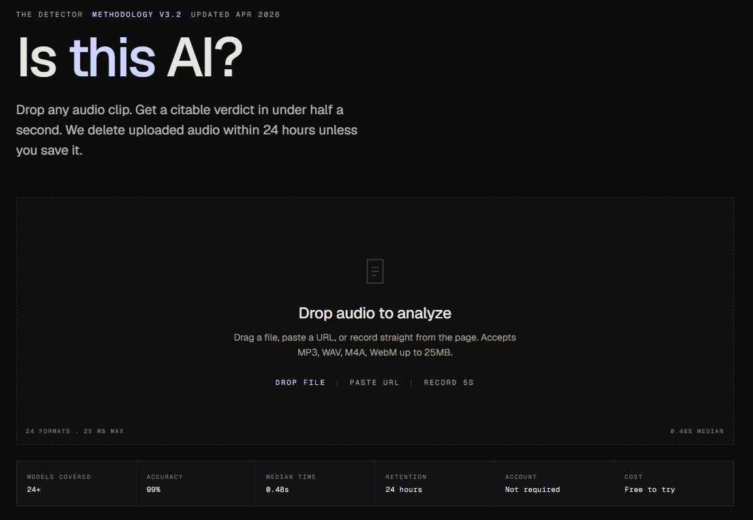The image size is (753, 520).
Task: Choose DROP FILE option
Action: pyautogui.click(x=300, y=383)
